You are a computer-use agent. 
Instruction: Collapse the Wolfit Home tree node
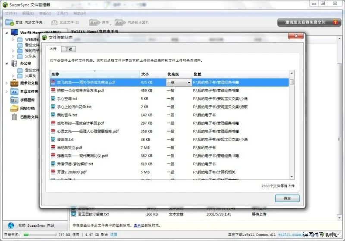pos(6,32)
